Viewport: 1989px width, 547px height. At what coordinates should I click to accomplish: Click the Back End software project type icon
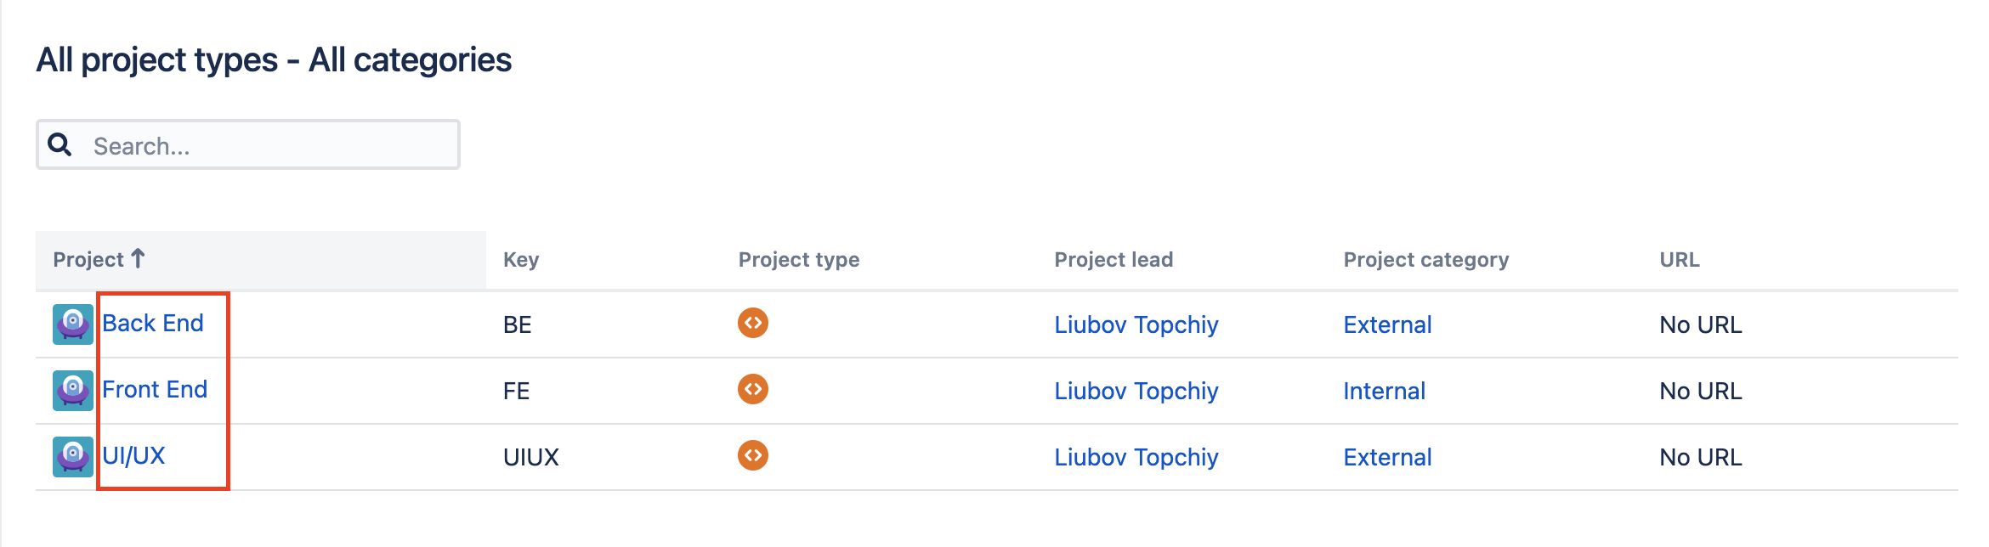tap(753, 324)
